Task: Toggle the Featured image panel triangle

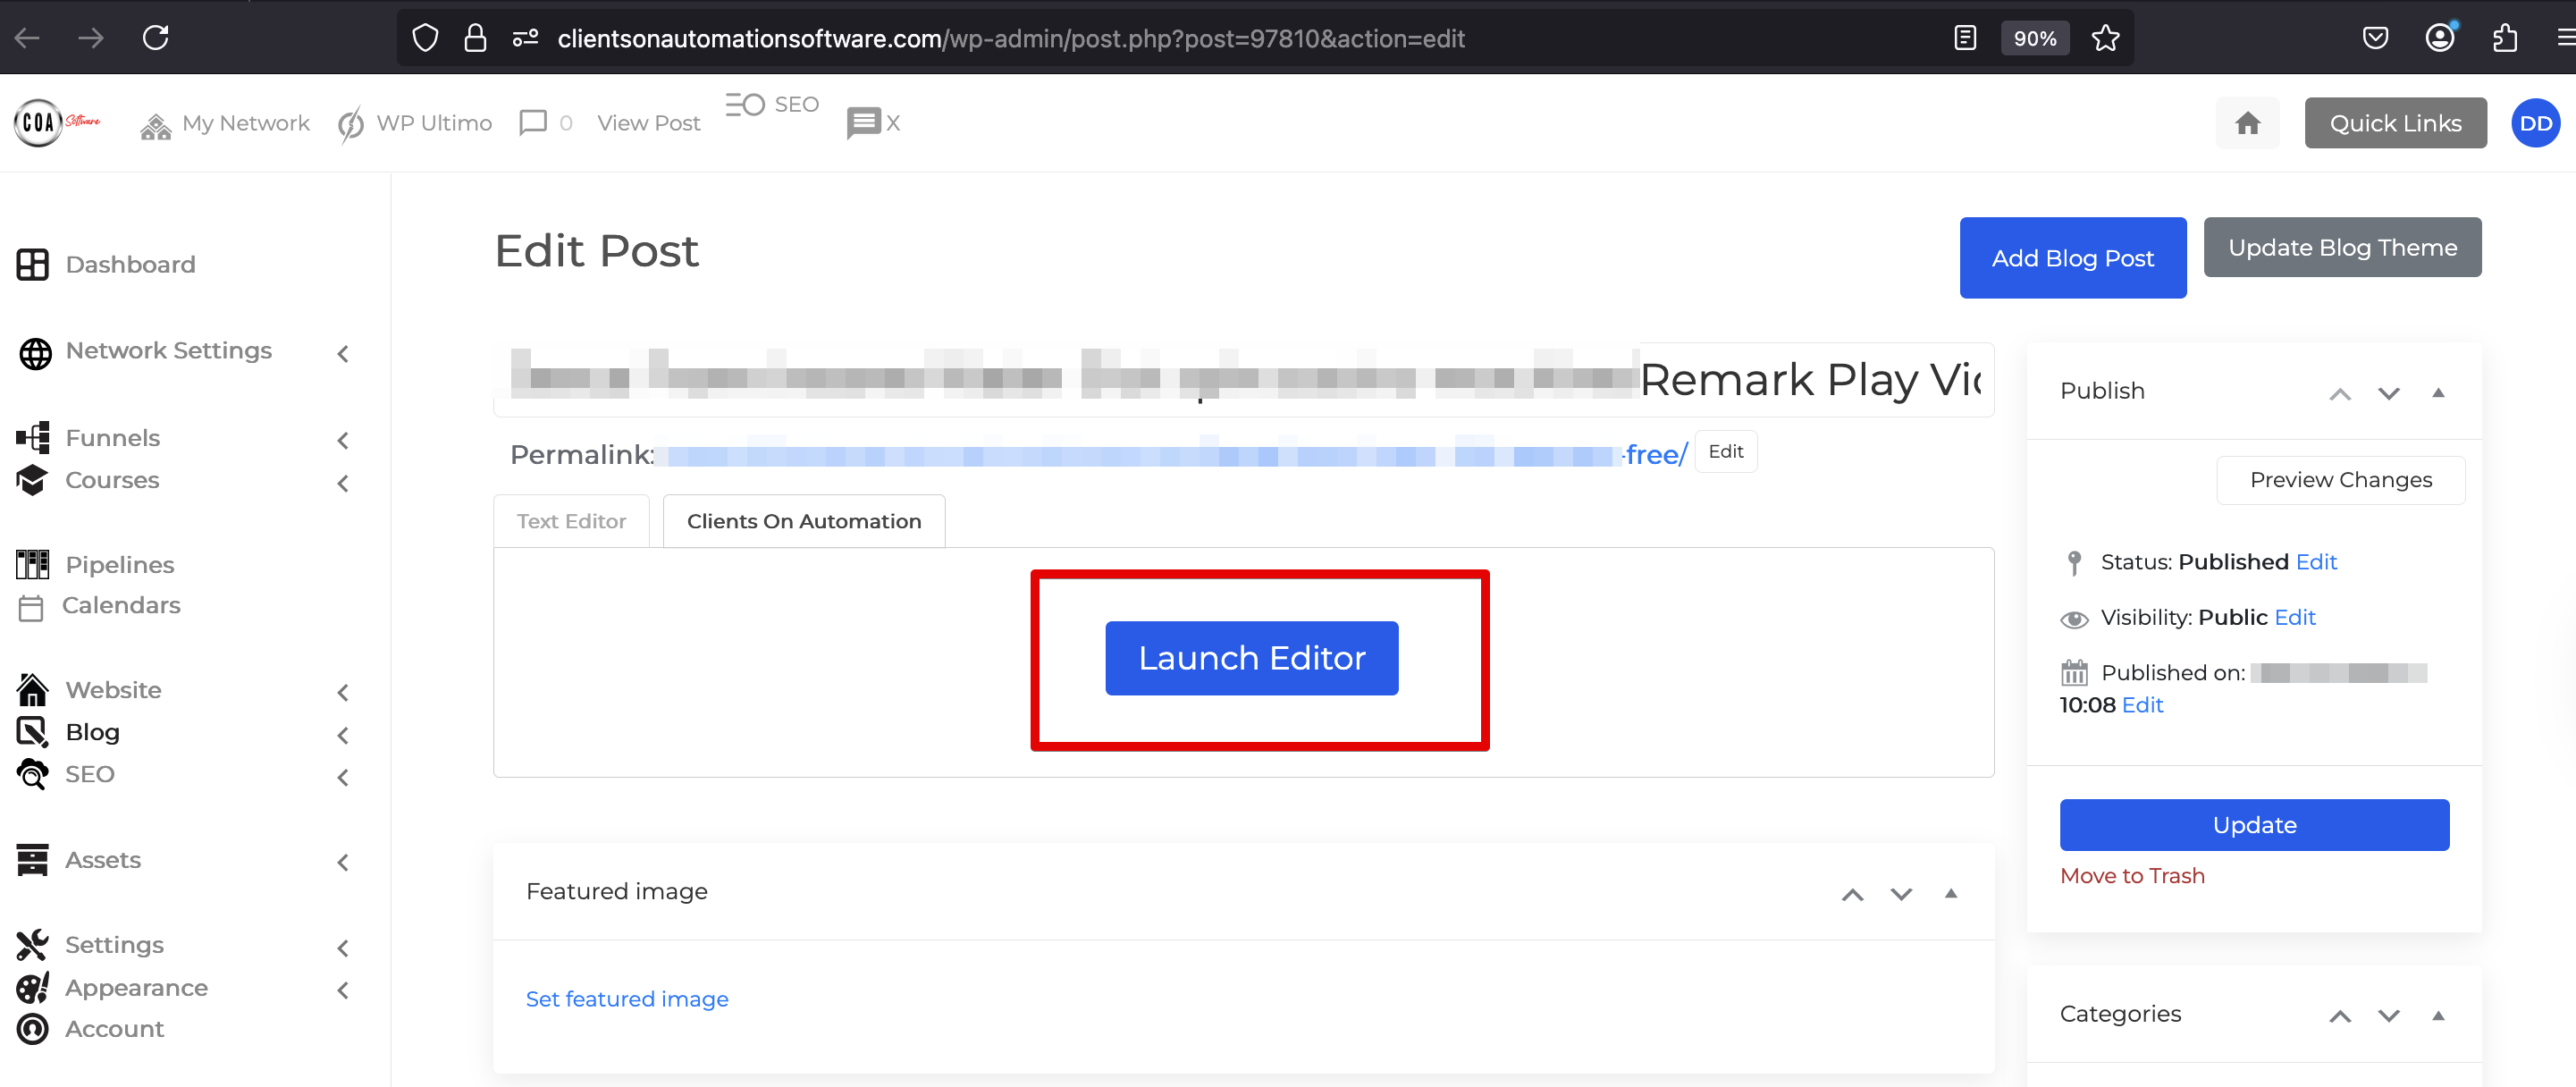Action: click(1950, 893)
